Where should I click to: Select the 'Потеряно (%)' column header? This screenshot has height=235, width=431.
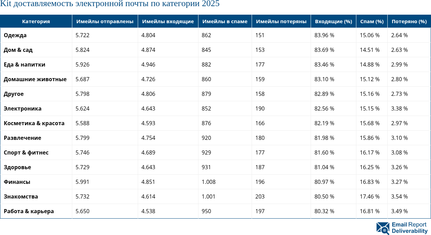coord(409,21)
